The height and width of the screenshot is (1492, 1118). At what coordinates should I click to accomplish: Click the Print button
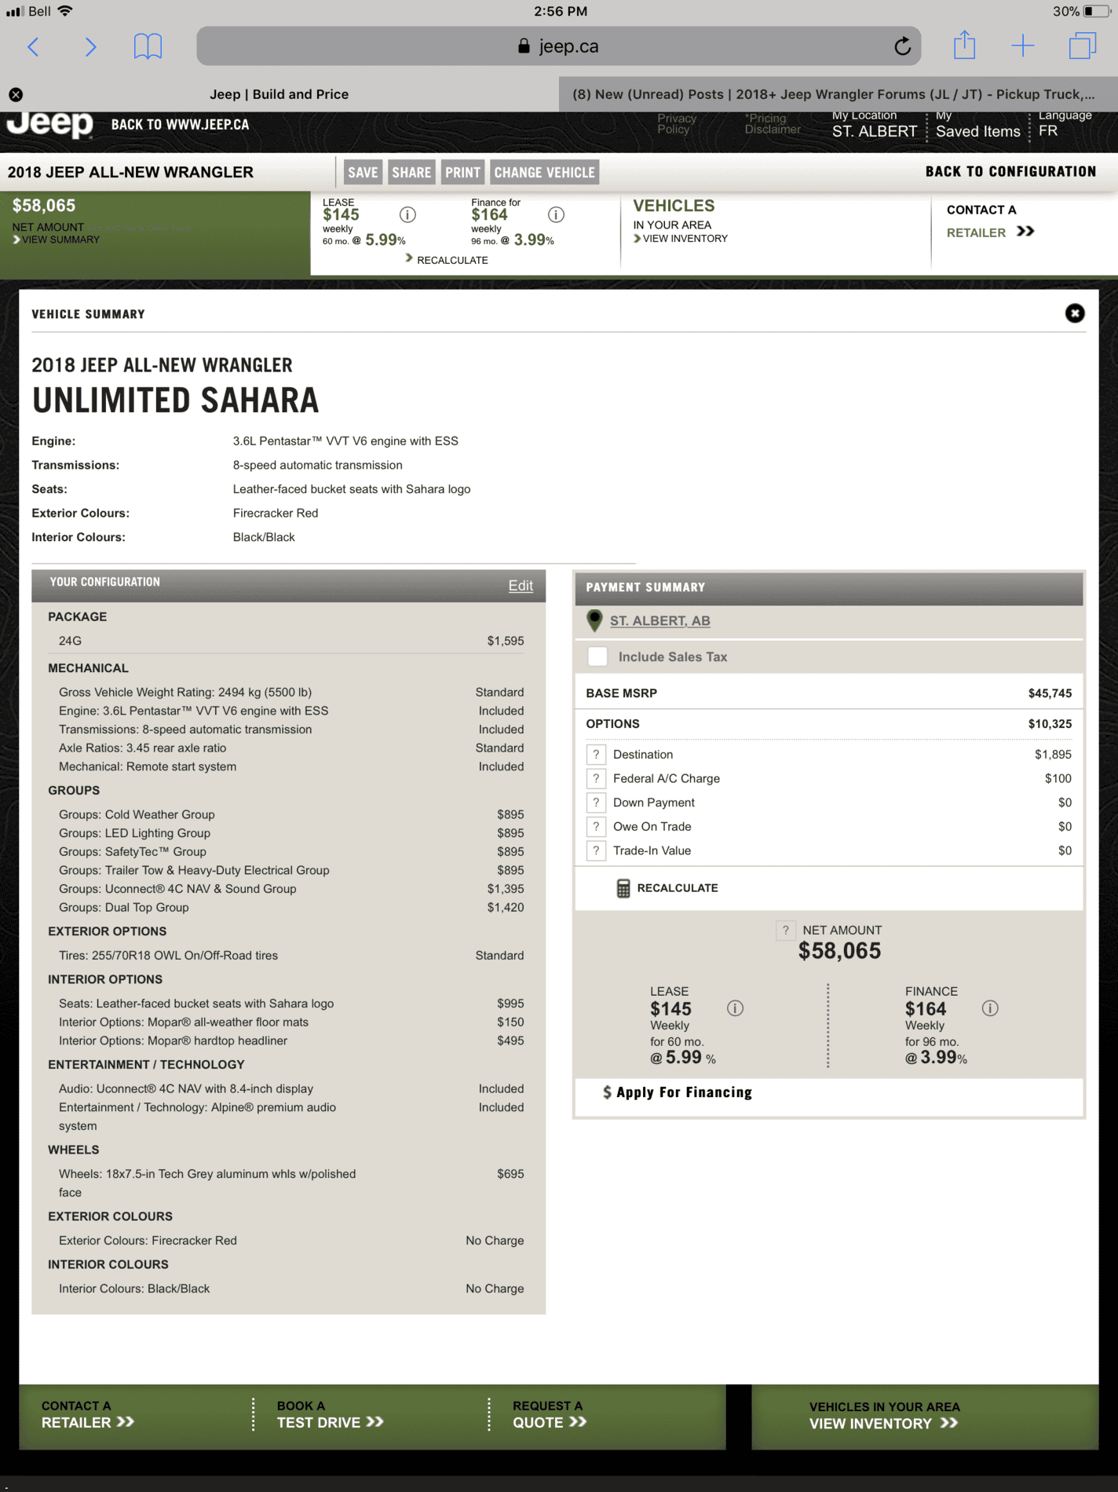click(x=462, y=173)
